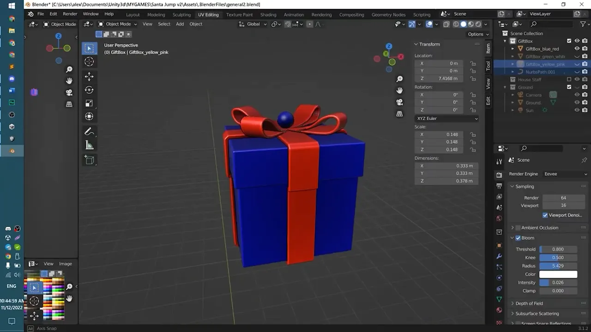Toggle camera view in the main viewport
This screenshot has height=332, width=591.
400,102
